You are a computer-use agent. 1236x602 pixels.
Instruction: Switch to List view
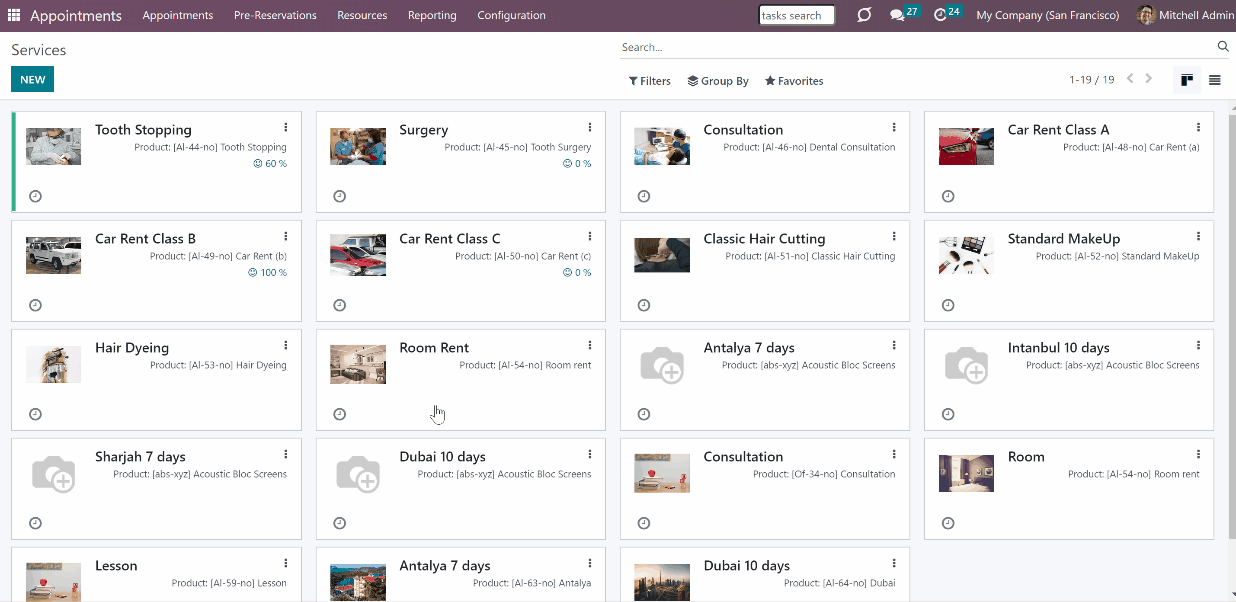pyautogui.click(x=1214, y=80)
